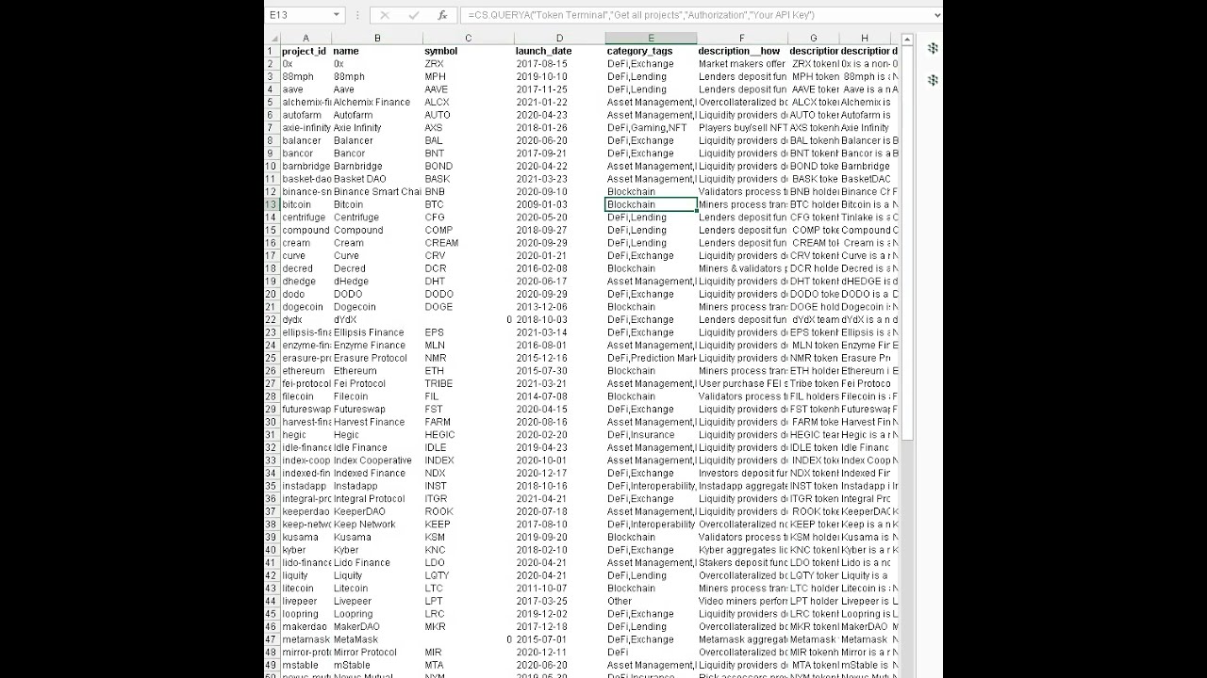
Task: Click the launch_date header cell
Action: point(559,51)
